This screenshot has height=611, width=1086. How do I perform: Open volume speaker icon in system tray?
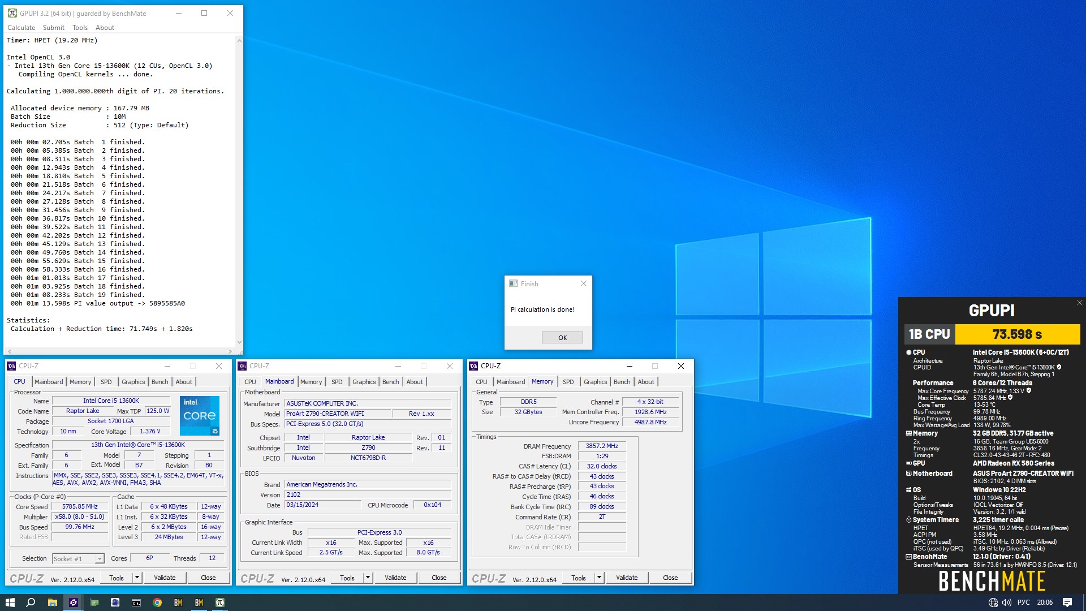[x=1007, y=603]
